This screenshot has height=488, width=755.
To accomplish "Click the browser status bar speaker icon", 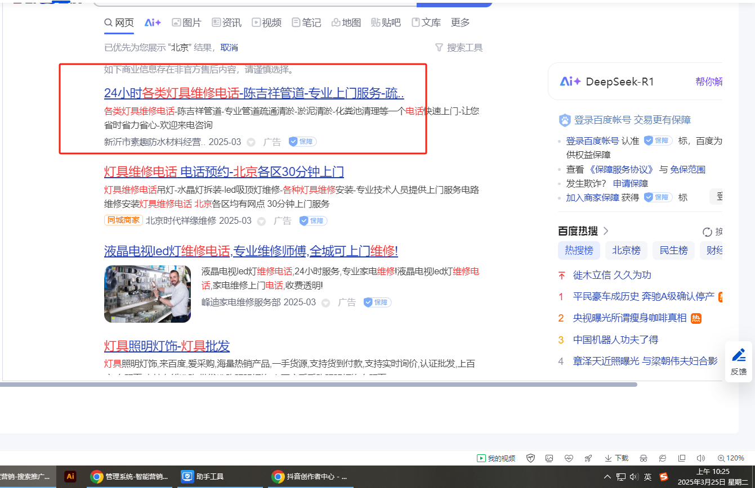I will tap(701, 458).
